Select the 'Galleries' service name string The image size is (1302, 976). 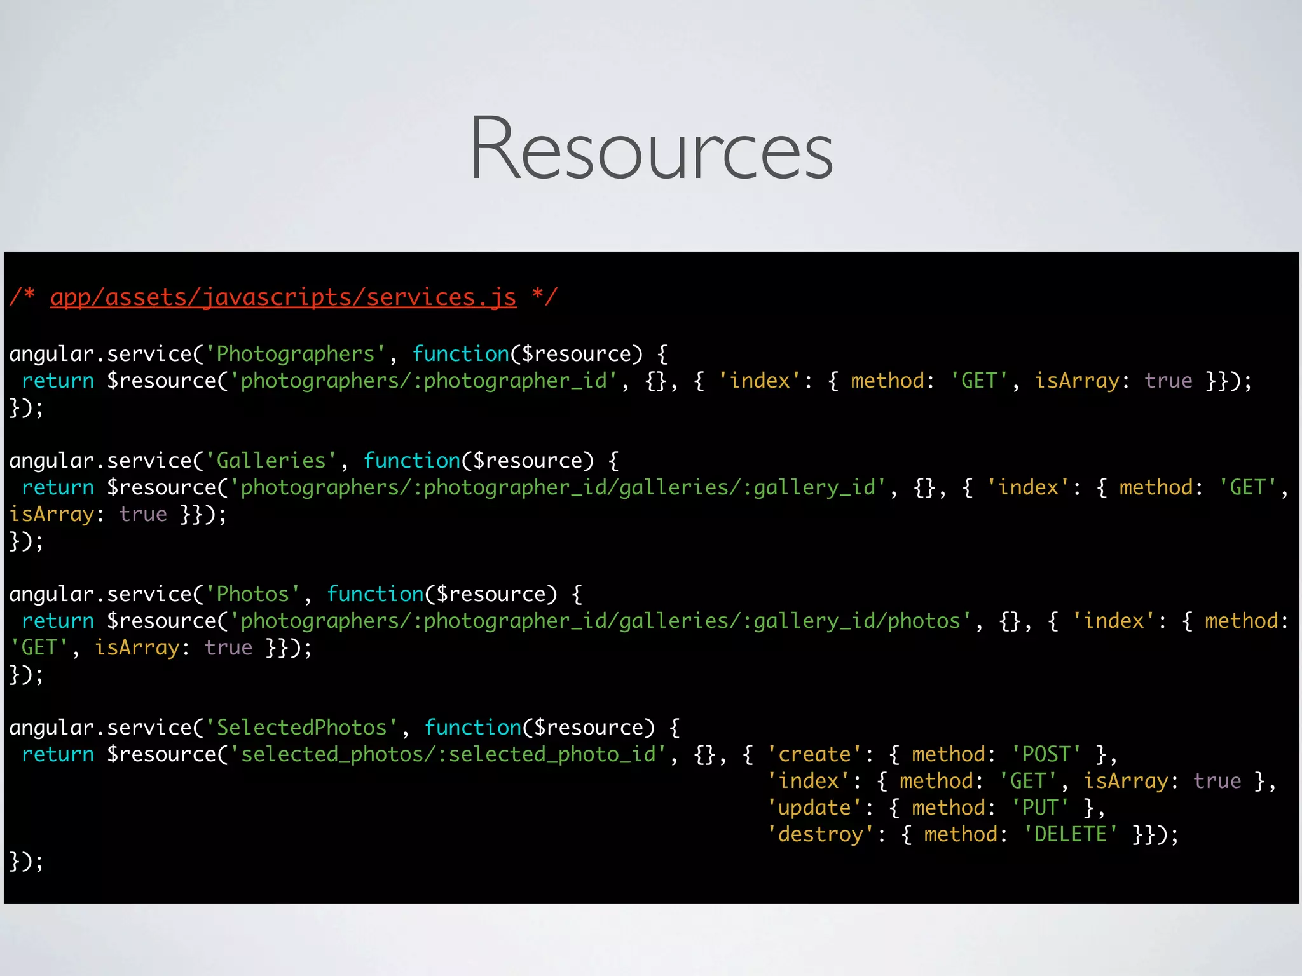271,461
